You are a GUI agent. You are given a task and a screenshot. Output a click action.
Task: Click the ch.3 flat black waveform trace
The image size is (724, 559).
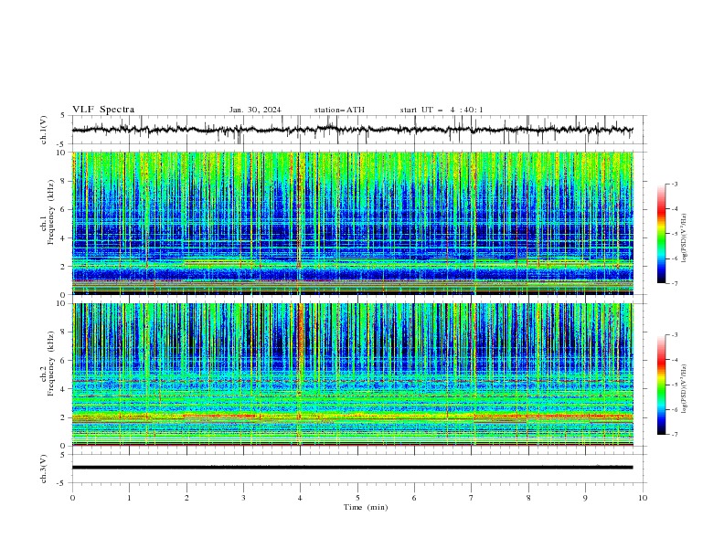click(x=352, y=468)
